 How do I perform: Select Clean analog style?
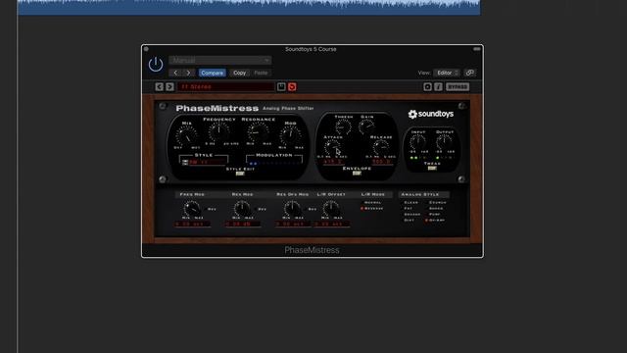click(x=410, y=203)
